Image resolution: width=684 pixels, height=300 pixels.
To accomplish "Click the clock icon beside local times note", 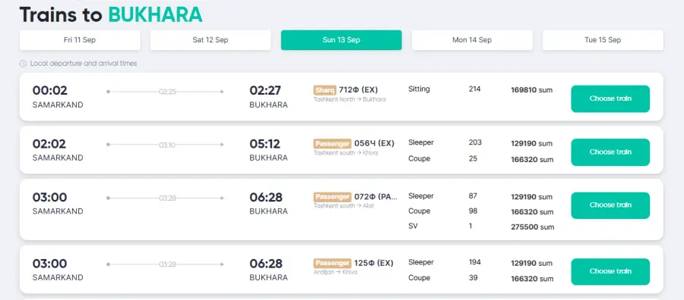I will point(23,64).
